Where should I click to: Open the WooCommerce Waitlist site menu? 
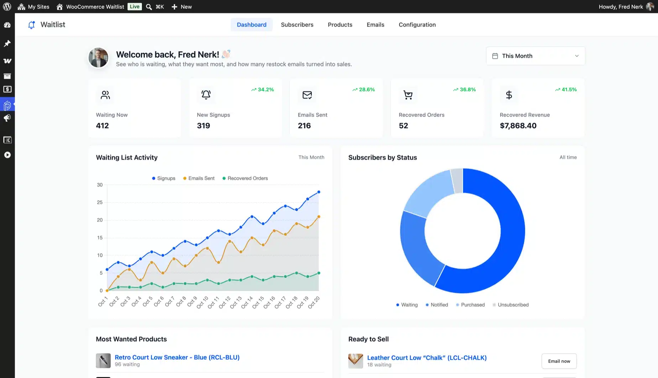90,6
